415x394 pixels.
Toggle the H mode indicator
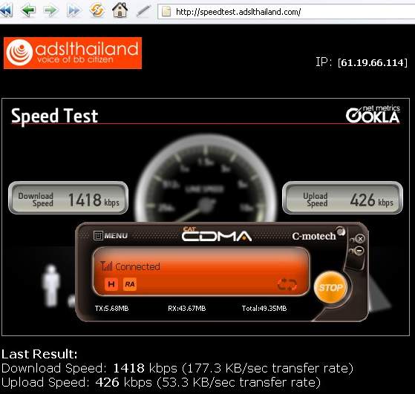pos(111,284)
